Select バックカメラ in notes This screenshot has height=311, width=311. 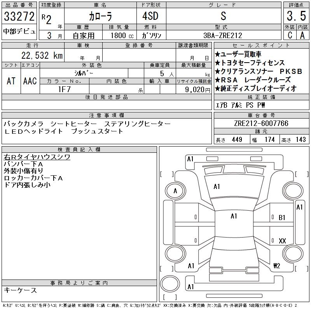pyautogui.click(x=24, y=124)
